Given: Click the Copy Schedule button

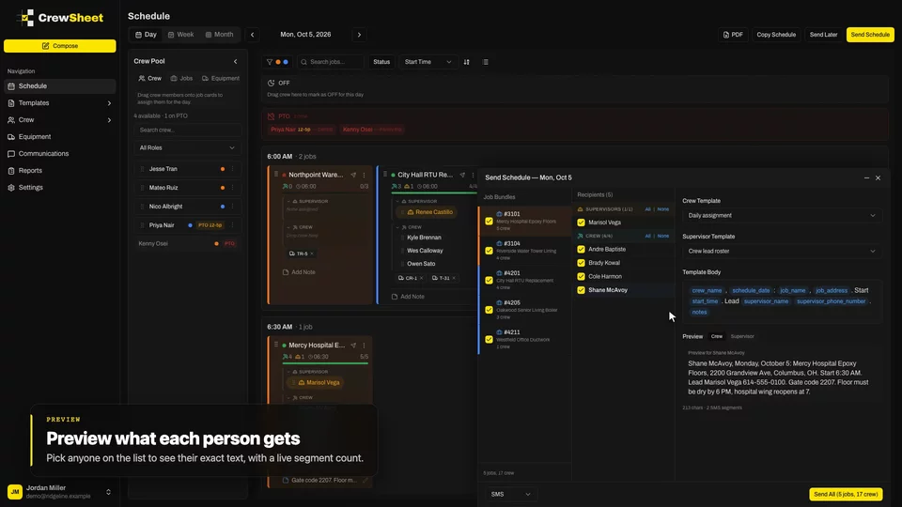Looking at the screenshot, I should (776, 35).
